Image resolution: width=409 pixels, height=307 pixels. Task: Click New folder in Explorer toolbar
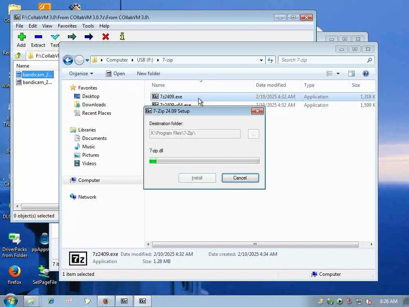point(149,74)
